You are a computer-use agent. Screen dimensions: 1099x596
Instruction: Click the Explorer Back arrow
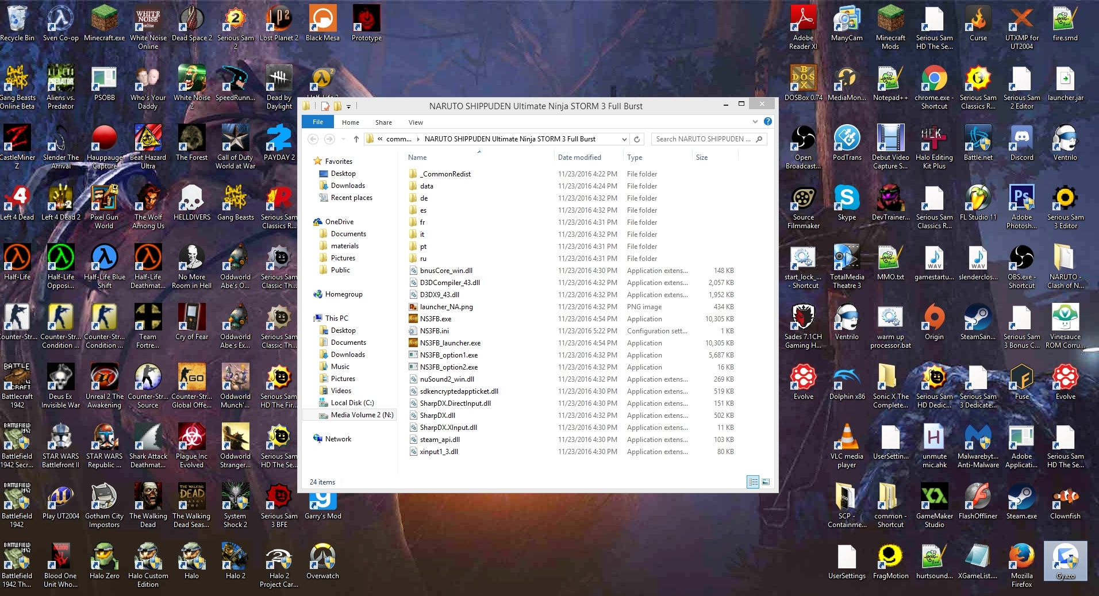313,139
